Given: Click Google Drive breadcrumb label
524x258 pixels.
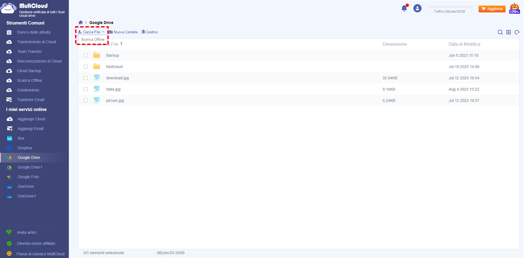Looking at the screenshot, I should pos(101,22).
